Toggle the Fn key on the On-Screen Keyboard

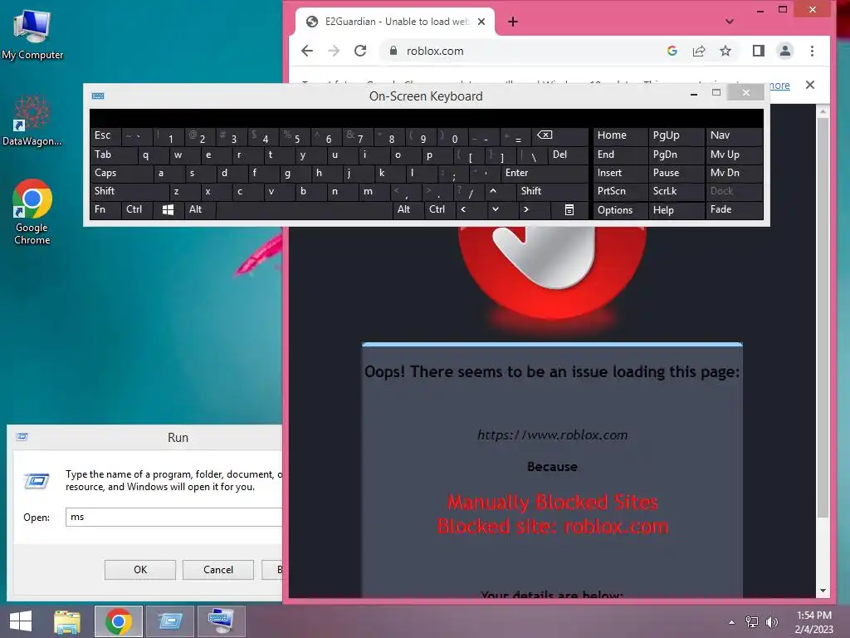coord(105,209)
